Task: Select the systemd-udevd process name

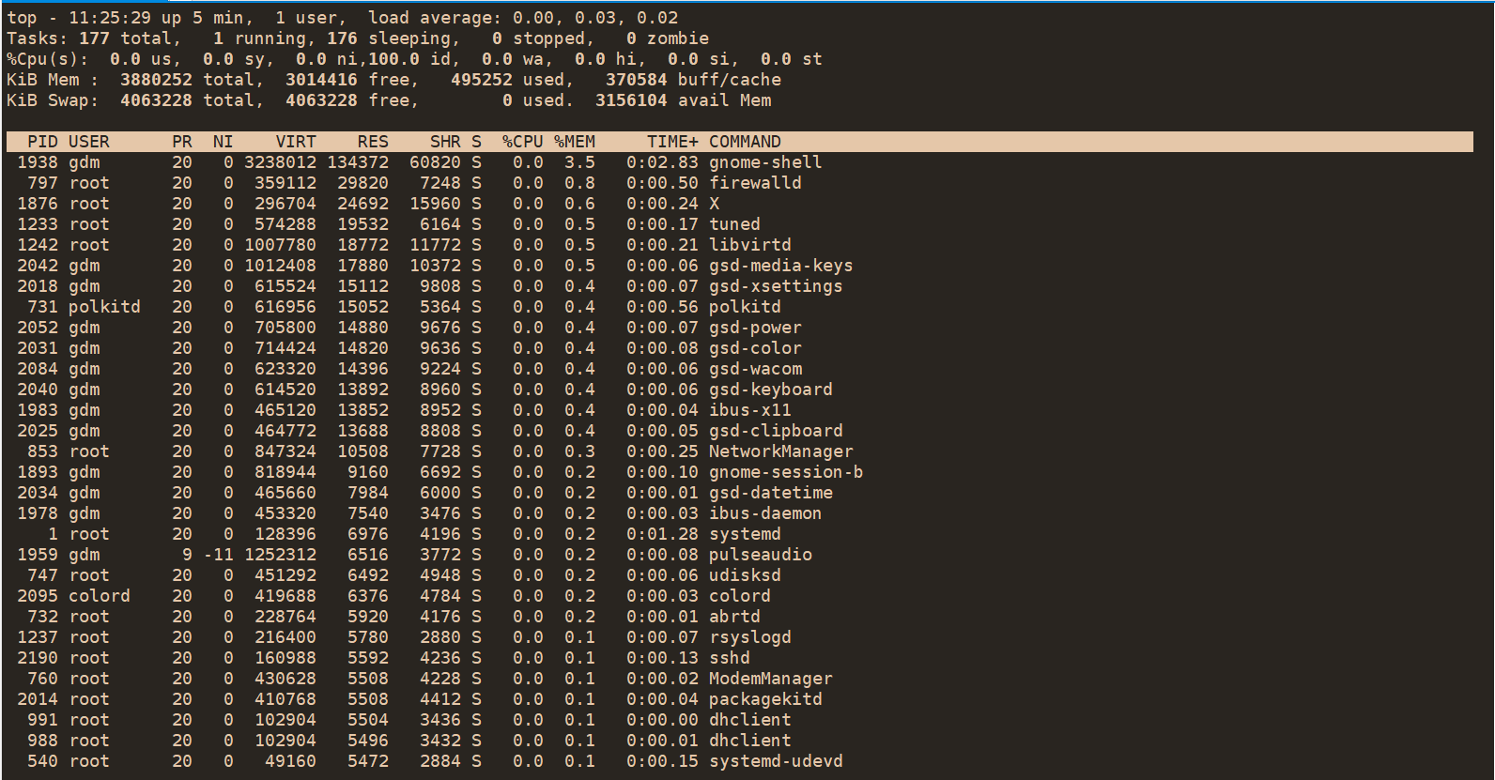Action: click(776, 761)
